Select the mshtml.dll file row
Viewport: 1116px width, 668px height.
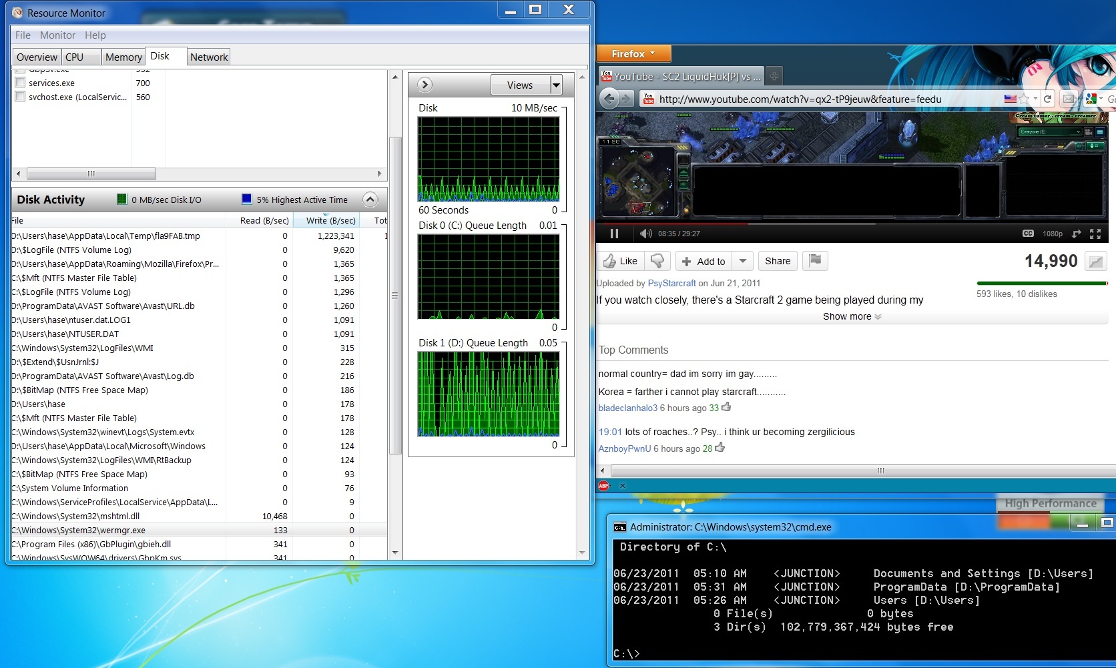(199, 516)
